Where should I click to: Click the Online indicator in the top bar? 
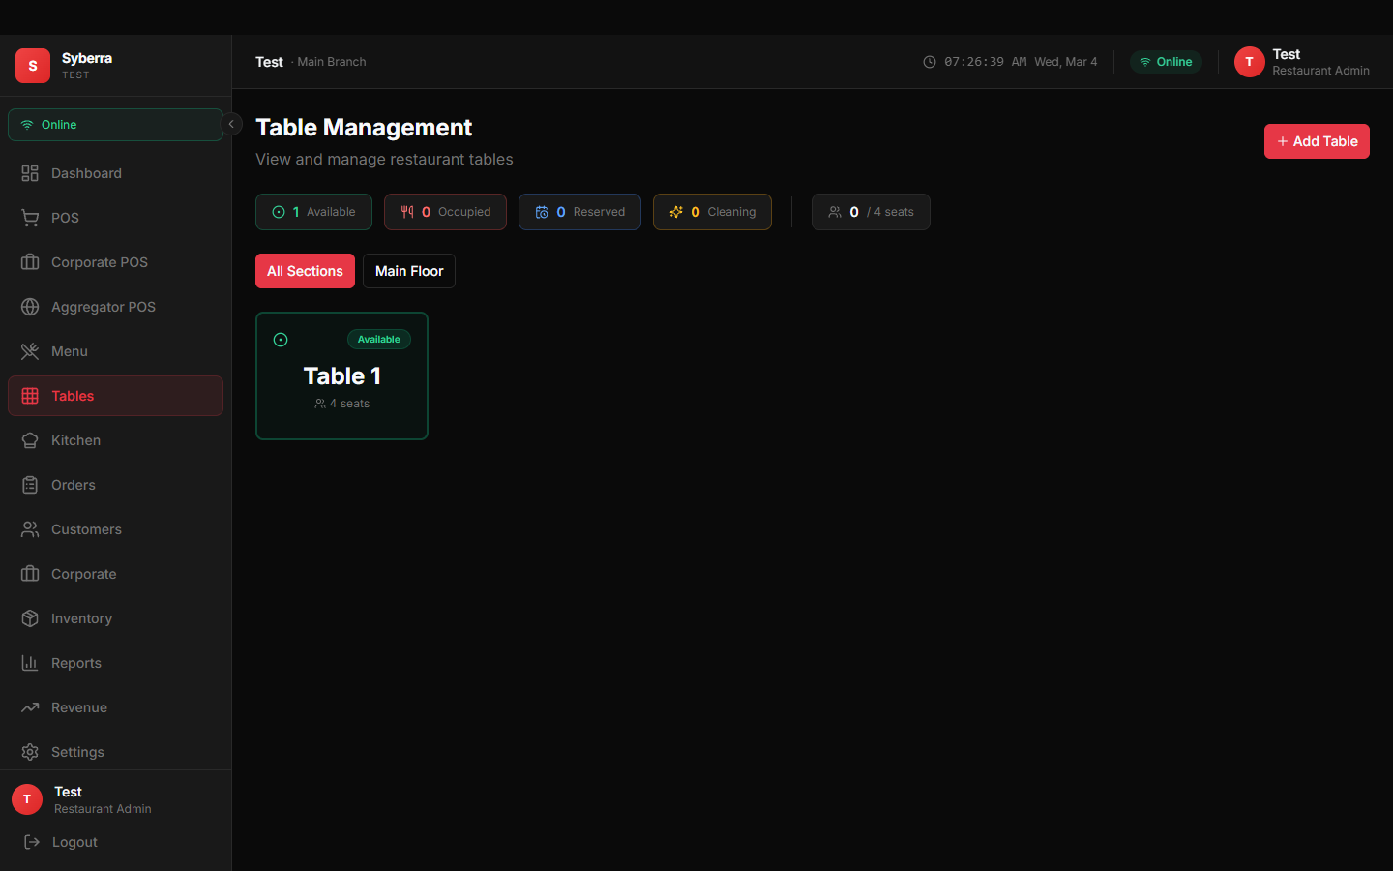point(1166,61)
